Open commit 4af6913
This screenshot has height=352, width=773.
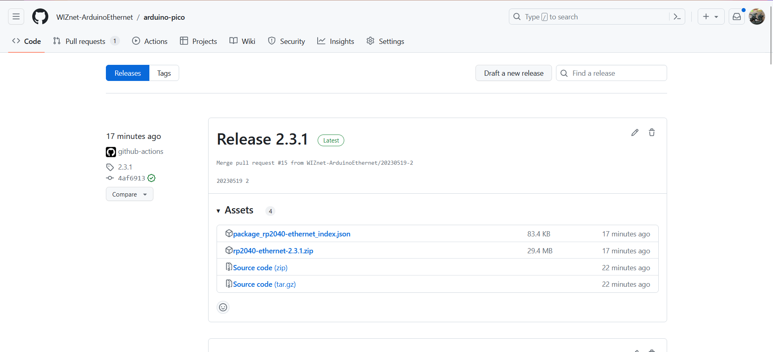click(132, 178)
